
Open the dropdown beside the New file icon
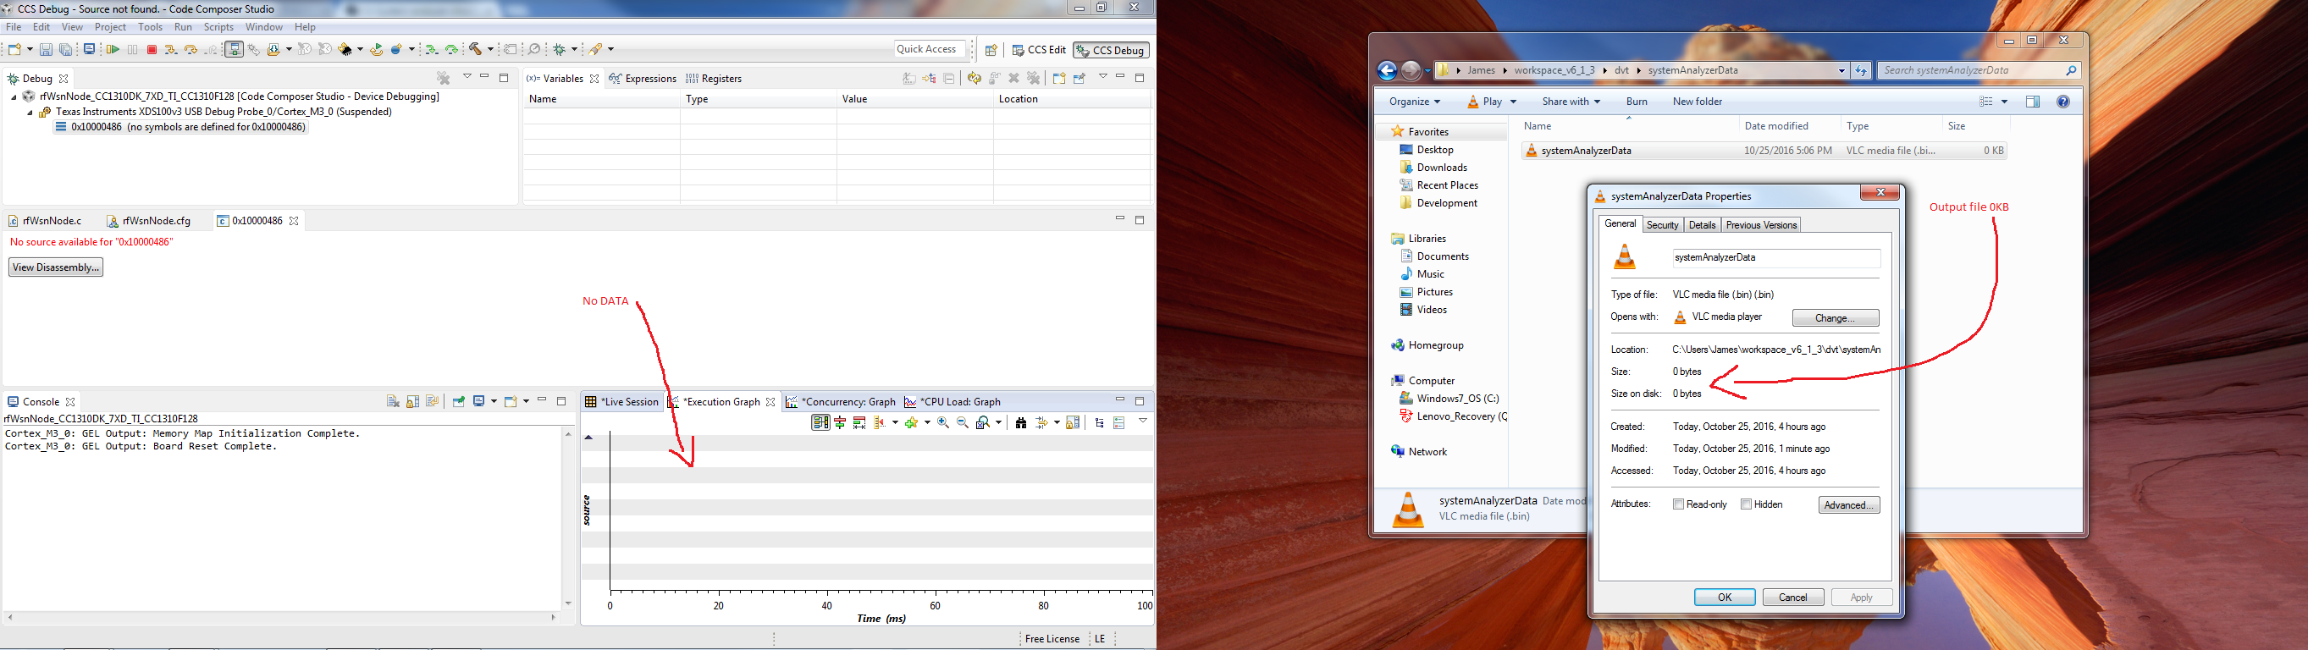pyautogui.click(x=30, y=49)
